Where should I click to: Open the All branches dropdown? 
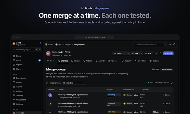[x=74, y=83]
